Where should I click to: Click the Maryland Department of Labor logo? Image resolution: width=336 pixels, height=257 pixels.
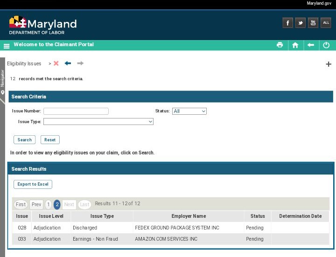tap(43, 25)
